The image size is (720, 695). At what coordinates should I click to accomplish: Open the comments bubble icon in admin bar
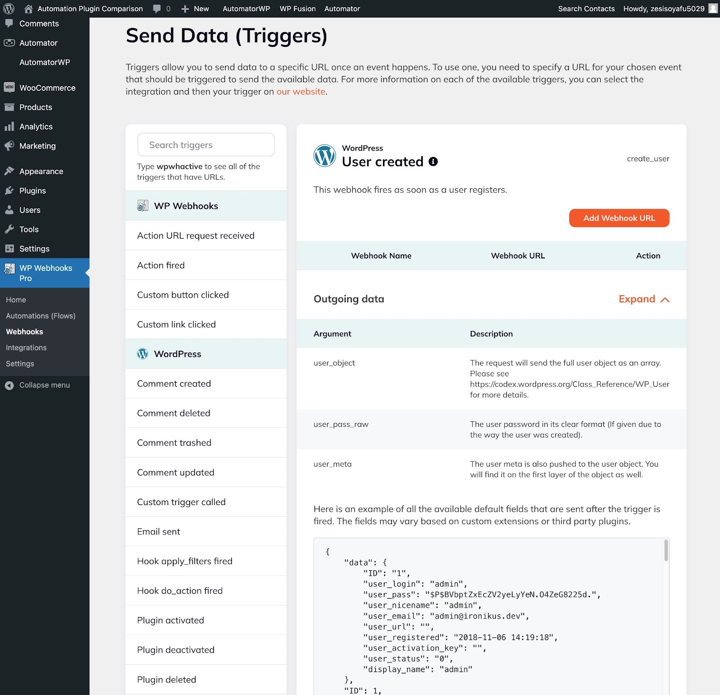[157, 9]
